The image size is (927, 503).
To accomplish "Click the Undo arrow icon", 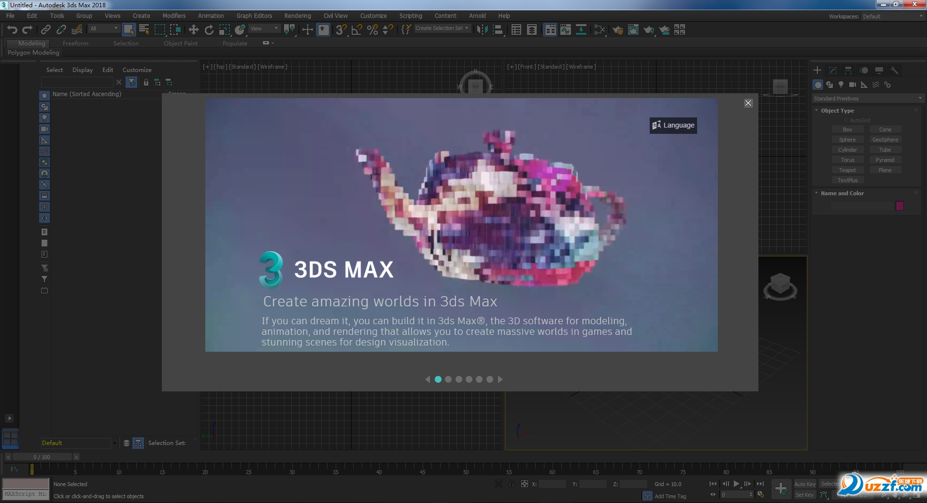I will tap(12, 30).
